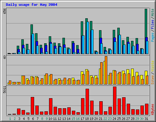Click the day 13 label on the x-axis

click(64, 119)
